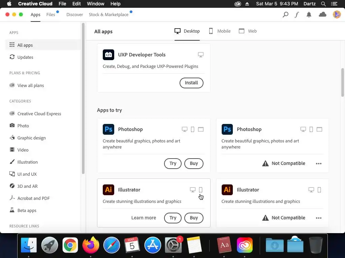The image size is (345, 258).
Task: Click the compatible Photoshop Ps icon with Try button
Action: point(108,129)
